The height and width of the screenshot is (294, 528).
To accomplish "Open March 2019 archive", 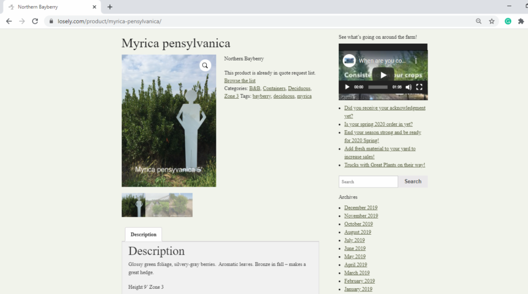I will pos(357,273).
